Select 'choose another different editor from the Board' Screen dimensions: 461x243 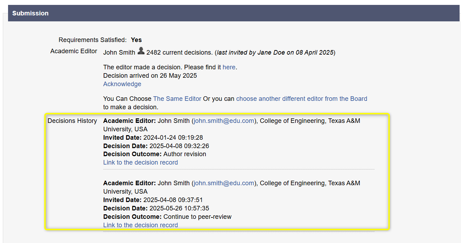pos(301,99)
